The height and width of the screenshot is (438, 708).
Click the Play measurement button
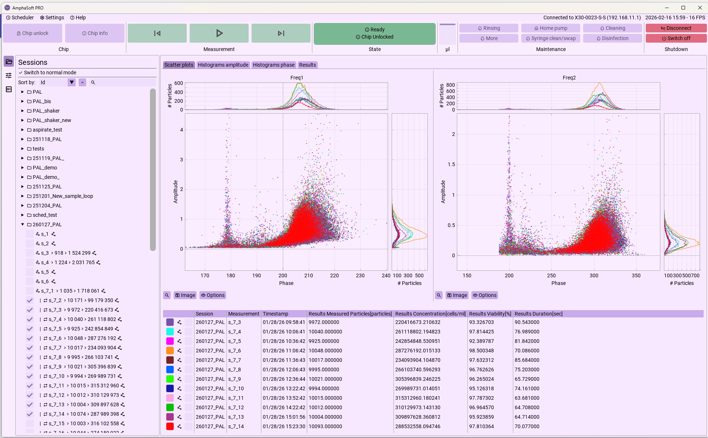pos(219,33)
